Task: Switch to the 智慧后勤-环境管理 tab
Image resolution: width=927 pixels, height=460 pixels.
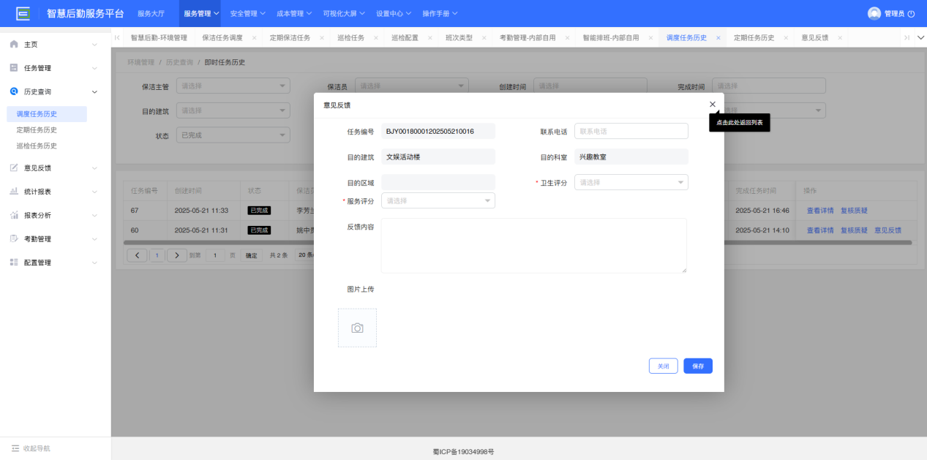Action: click(x=159, y=37)
